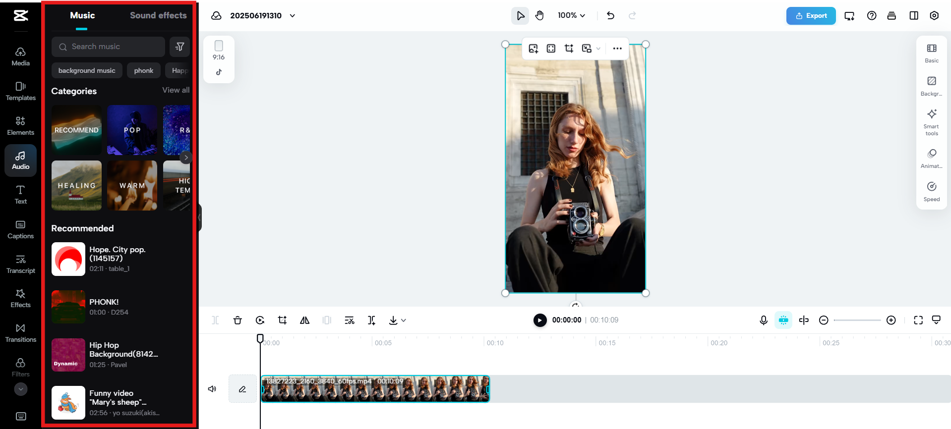Image resolution: width=951 pixels, height=429 pixels.
Task: Undo the last action
Action: click(x=610, y=16)
